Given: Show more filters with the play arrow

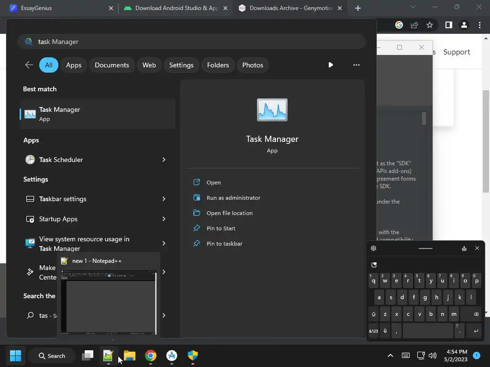Looking at the screenshot, I should tap(331, 65).
